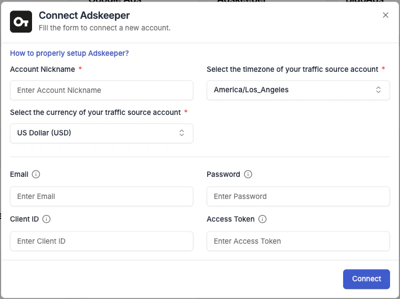Click the info icon next to Password
Screen dimensions: 400x299
click(248, 174)
